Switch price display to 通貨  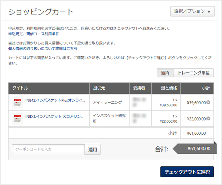[165, 73]
